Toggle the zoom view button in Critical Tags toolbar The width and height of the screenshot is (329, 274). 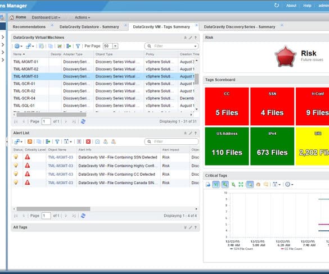(x=250, y=185)
